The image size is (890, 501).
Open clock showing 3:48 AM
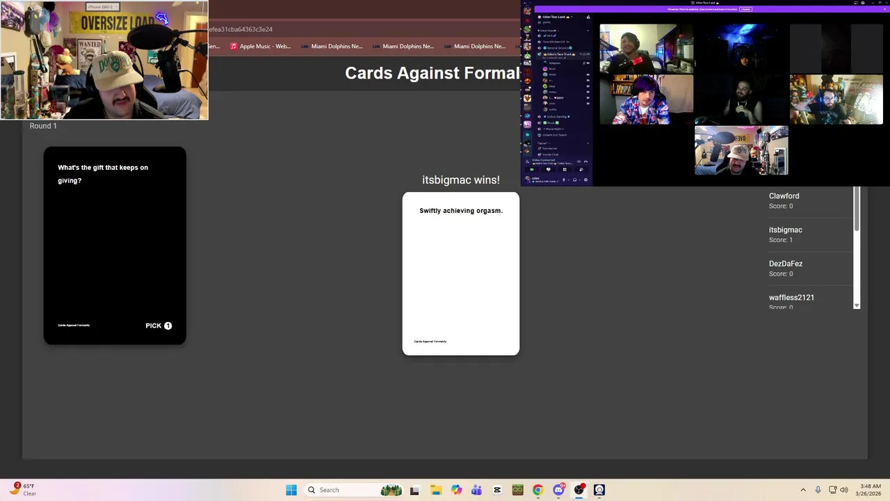coord(870,490)
